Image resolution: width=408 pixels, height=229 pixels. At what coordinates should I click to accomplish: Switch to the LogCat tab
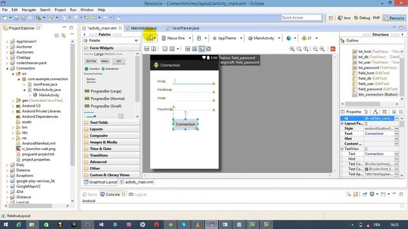tap(138, 195)
